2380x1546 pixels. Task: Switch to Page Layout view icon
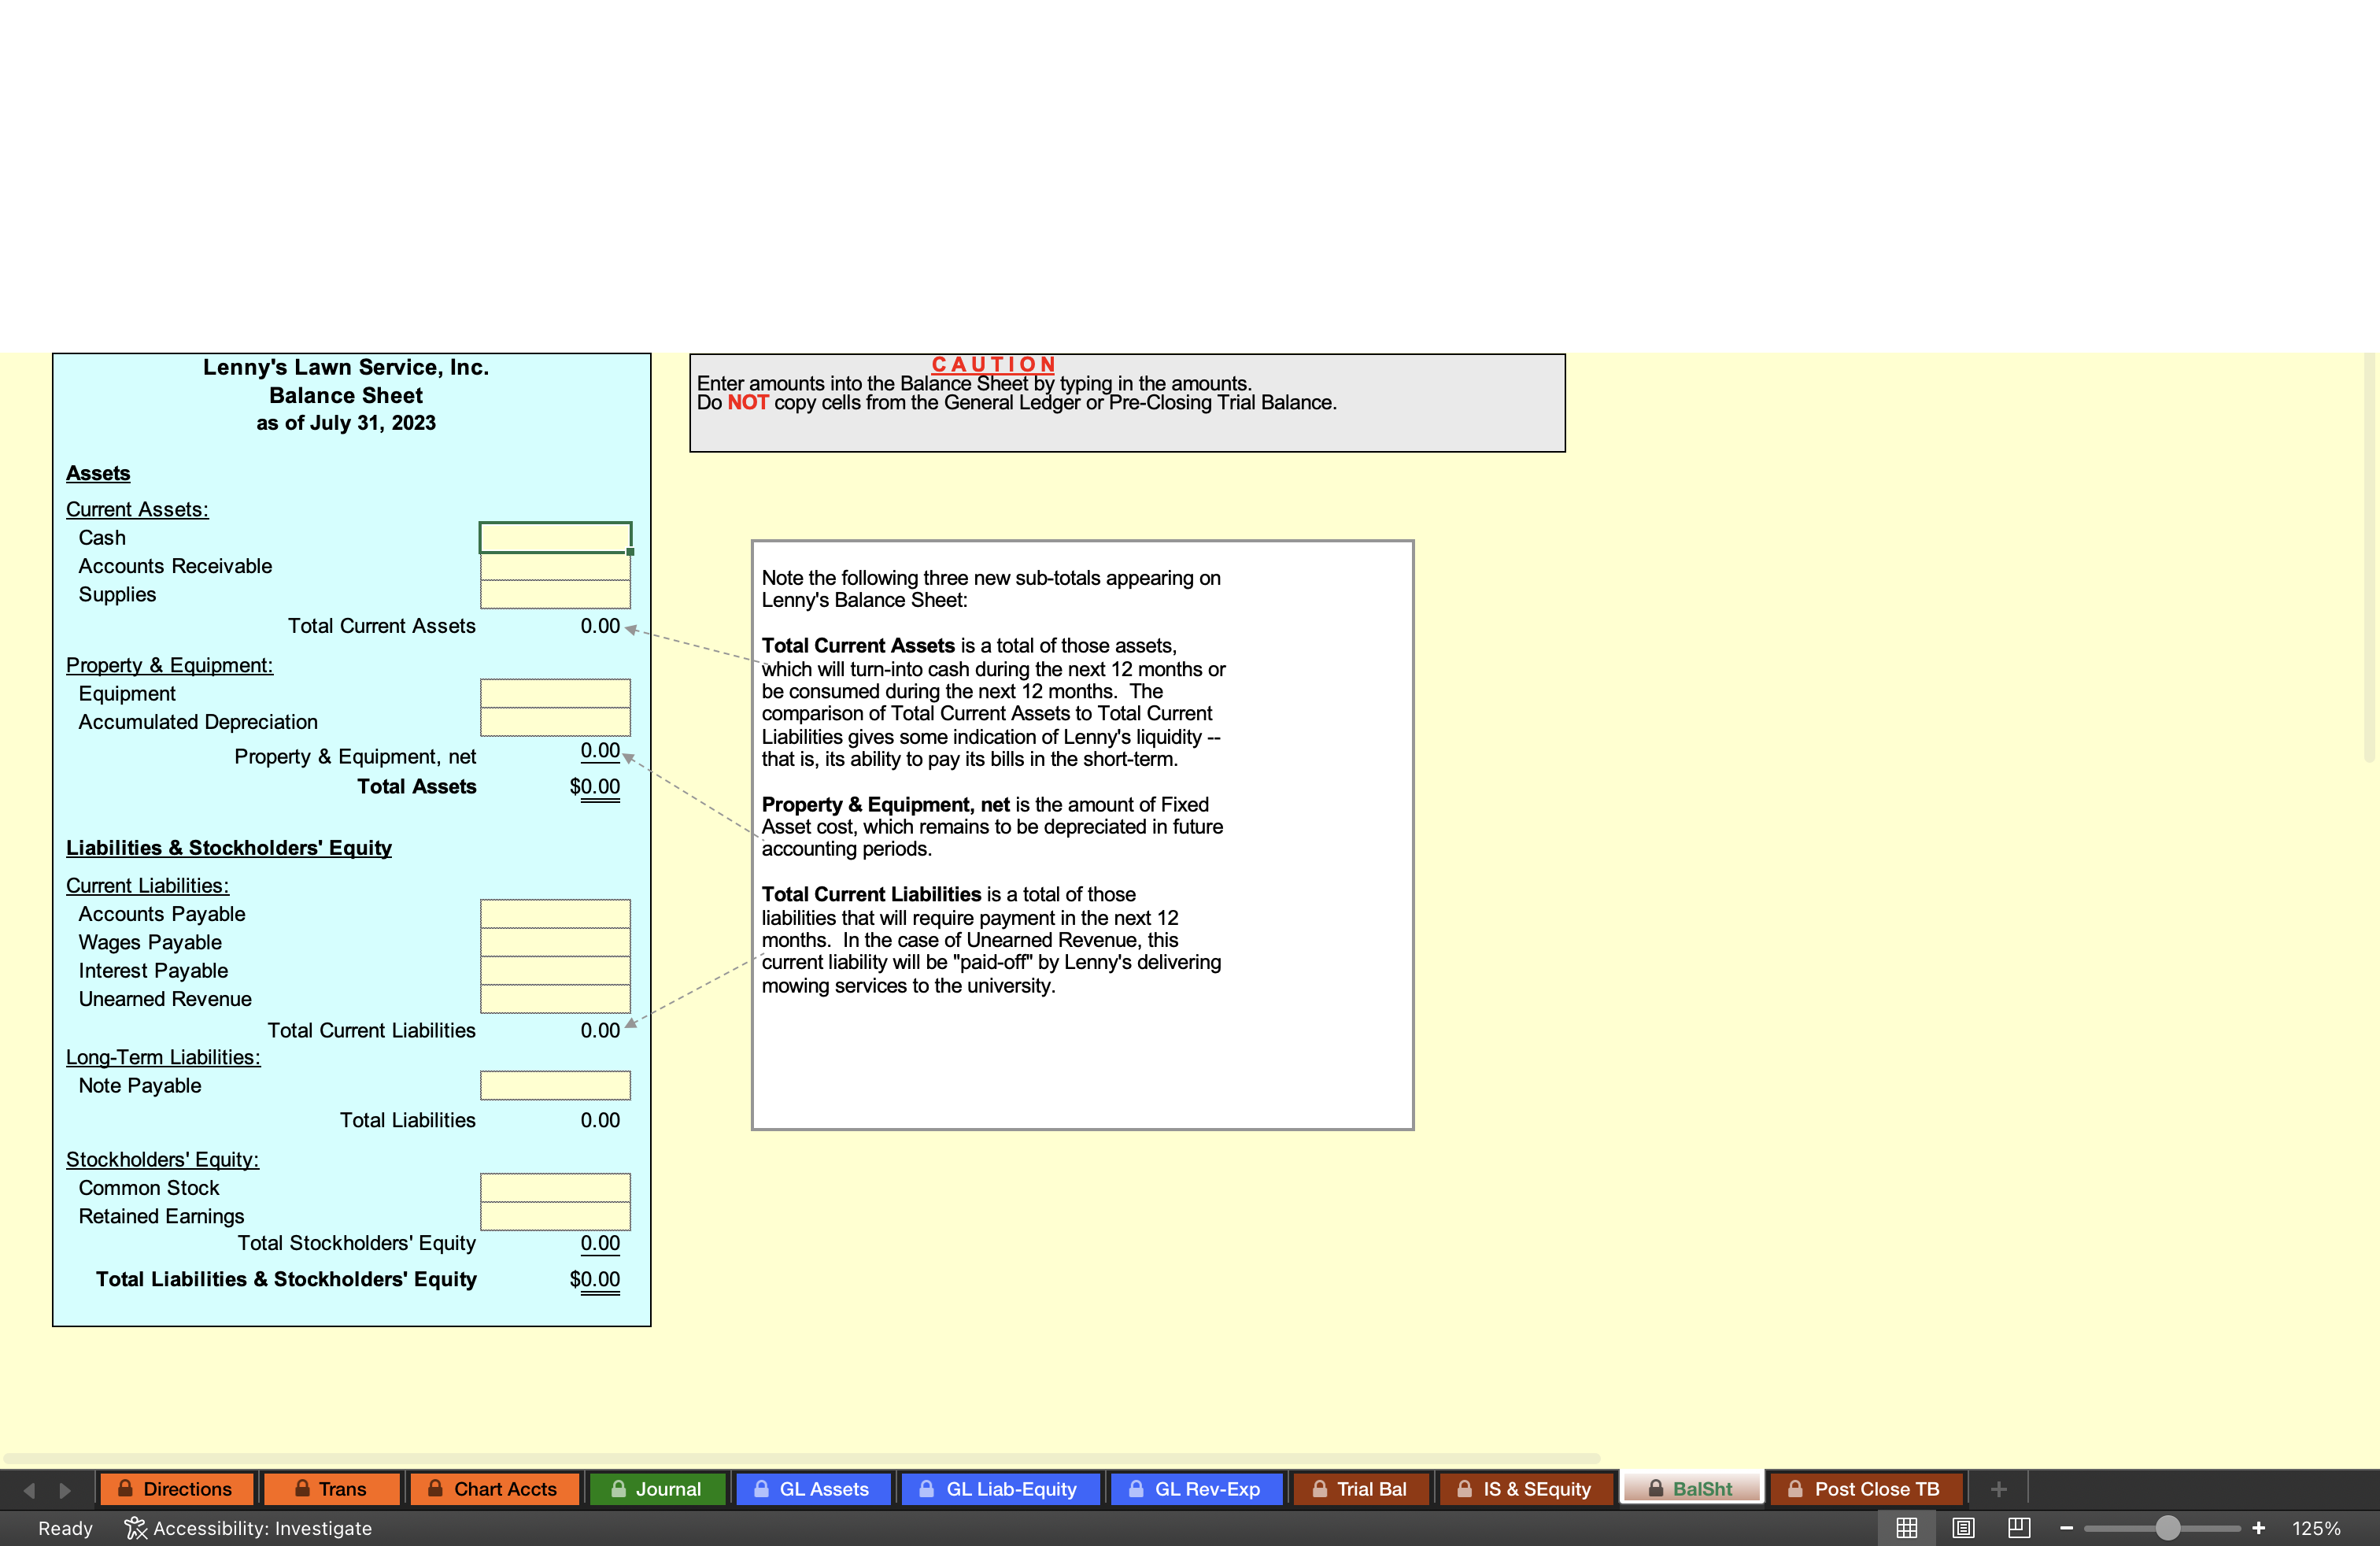(x=1963, y=1528)
